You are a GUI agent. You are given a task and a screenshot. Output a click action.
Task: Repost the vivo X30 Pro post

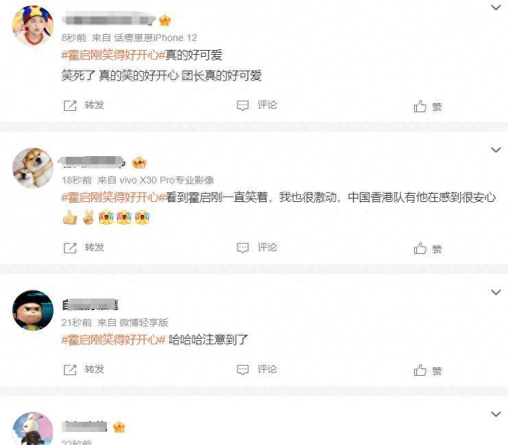click(84, 248)
